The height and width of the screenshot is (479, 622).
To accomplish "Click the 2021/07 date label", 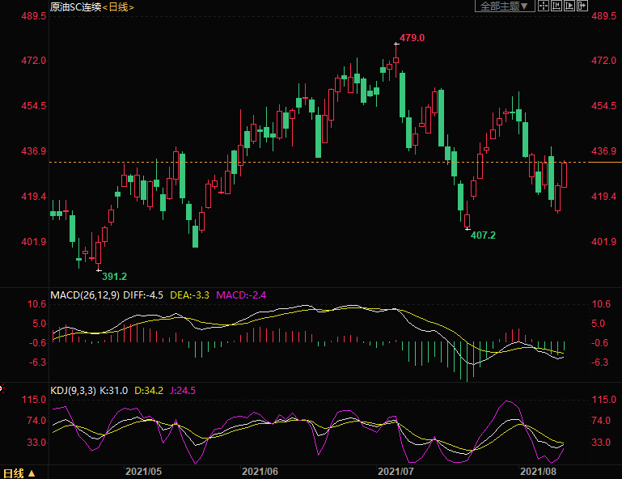I will (396, 472).
